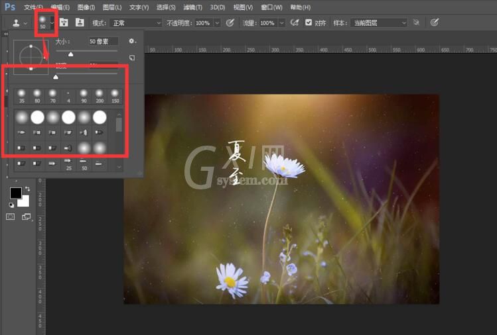Swap foreground and background colors icon

tap(28, 189)
